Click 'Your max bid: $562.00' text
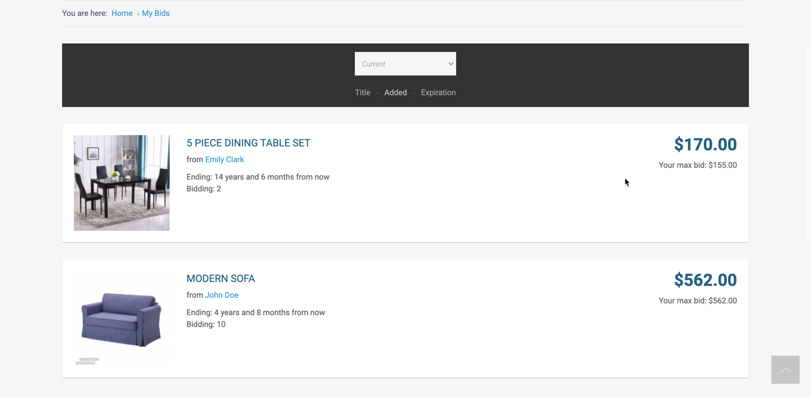The height and width of the screenshot is (398, 811). pos(698,301)
